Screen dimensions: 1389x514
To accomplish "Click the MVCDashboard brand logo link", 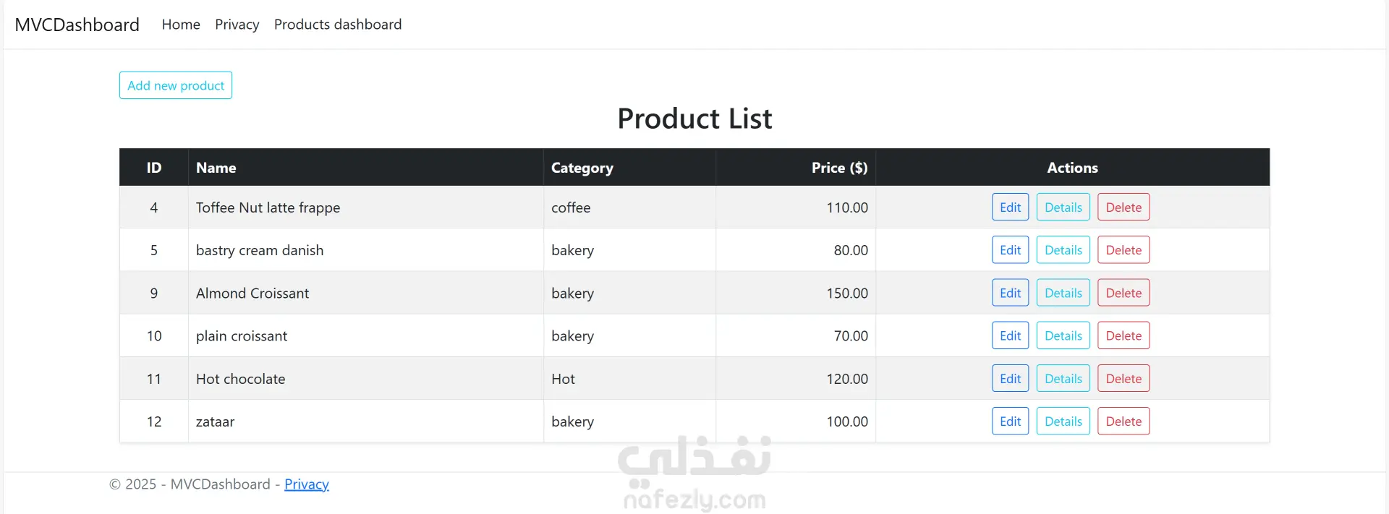I will (77, 25).
